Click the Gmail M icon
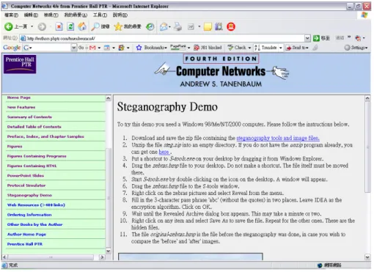This screenshot has height=272, width=374. [92, 48]
